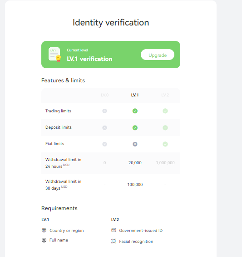
Task: Click the ID card icon for Government-issued ID
Action: point(114,230)
